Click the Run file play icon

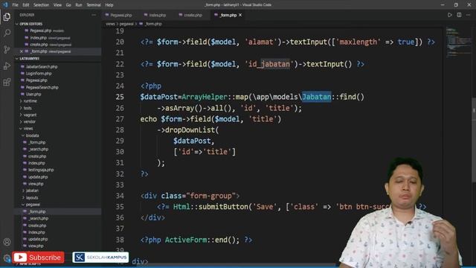tap(449, 15)
